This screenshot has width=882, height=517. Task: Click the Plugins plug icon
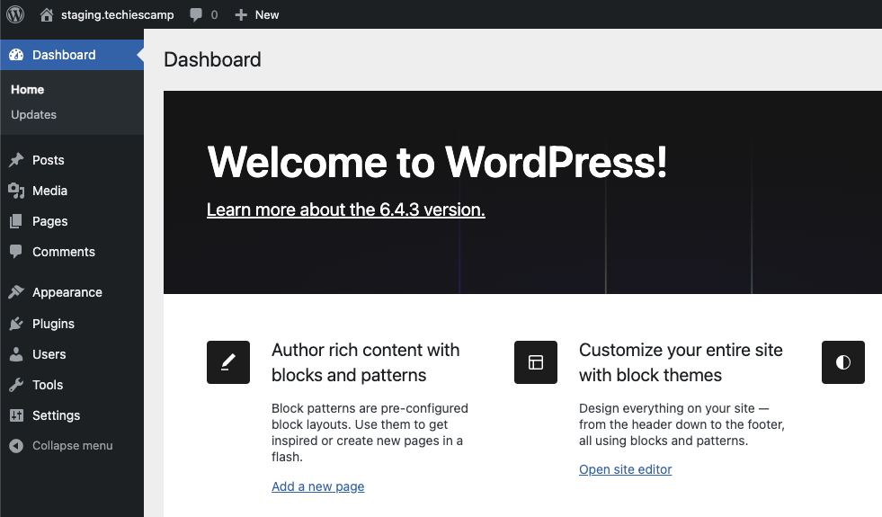click(x=16, y=324)
